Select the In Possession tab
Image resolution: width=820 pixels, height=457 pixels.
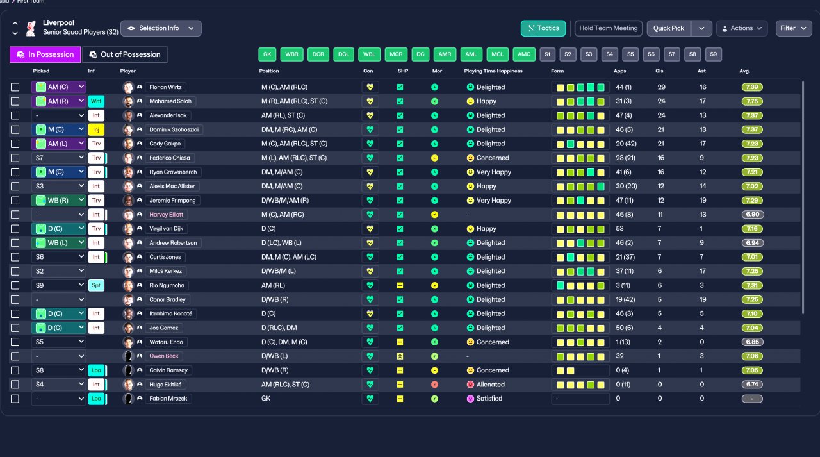click(45, 54)
